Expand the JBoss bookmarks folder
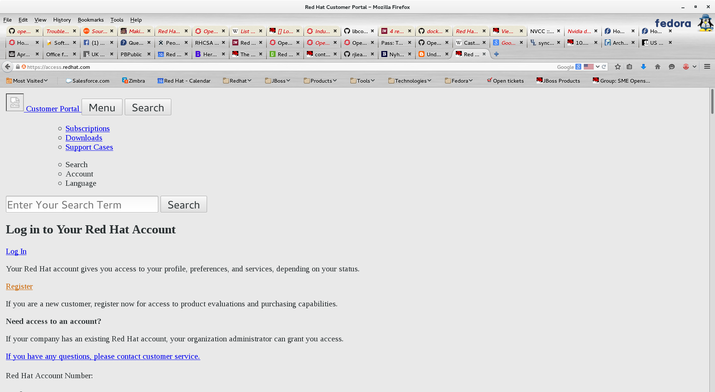Image resolution: width=715 pixels, height=392 pixels. pyautogui.click(x=277, y=81)
